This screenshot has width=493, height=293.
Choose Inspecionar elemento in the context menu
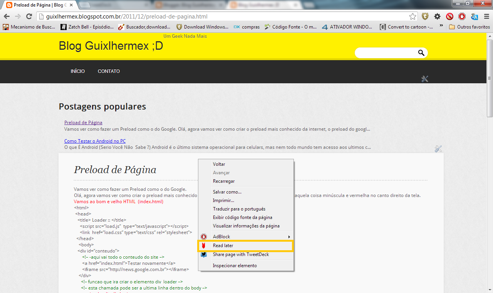point(246,266)
